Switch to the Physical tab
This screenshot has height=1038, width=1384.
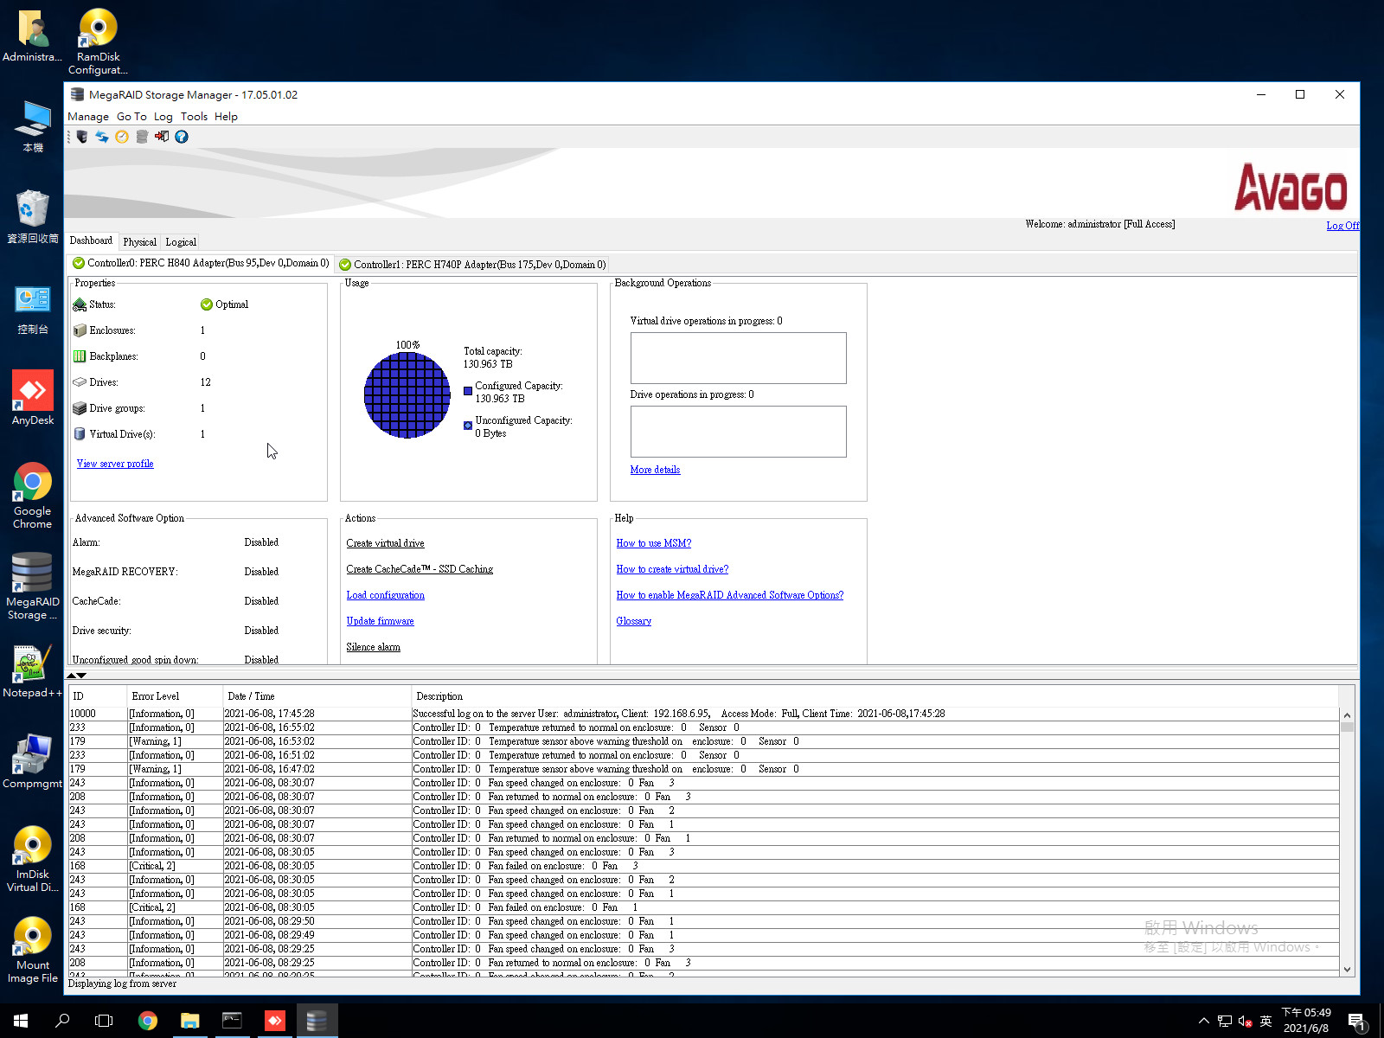139,242
